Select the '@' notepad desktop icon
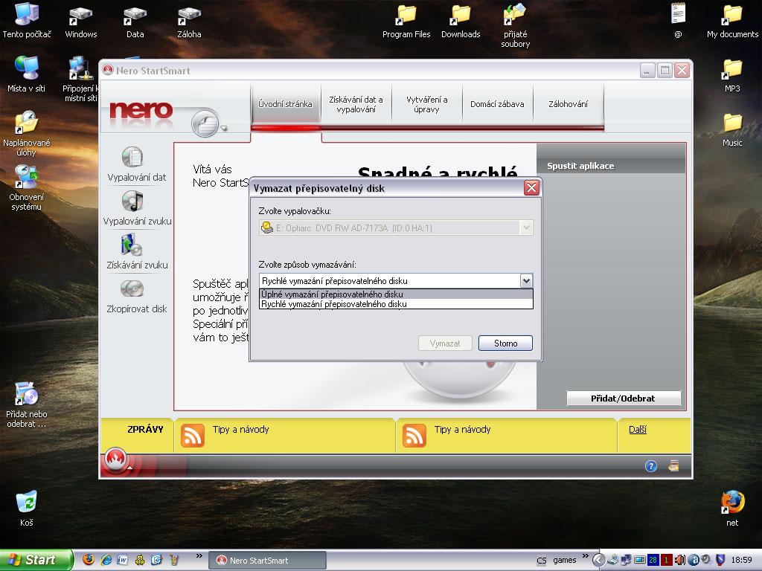Viewport: 762px width, 571px height. coord(678,20)
